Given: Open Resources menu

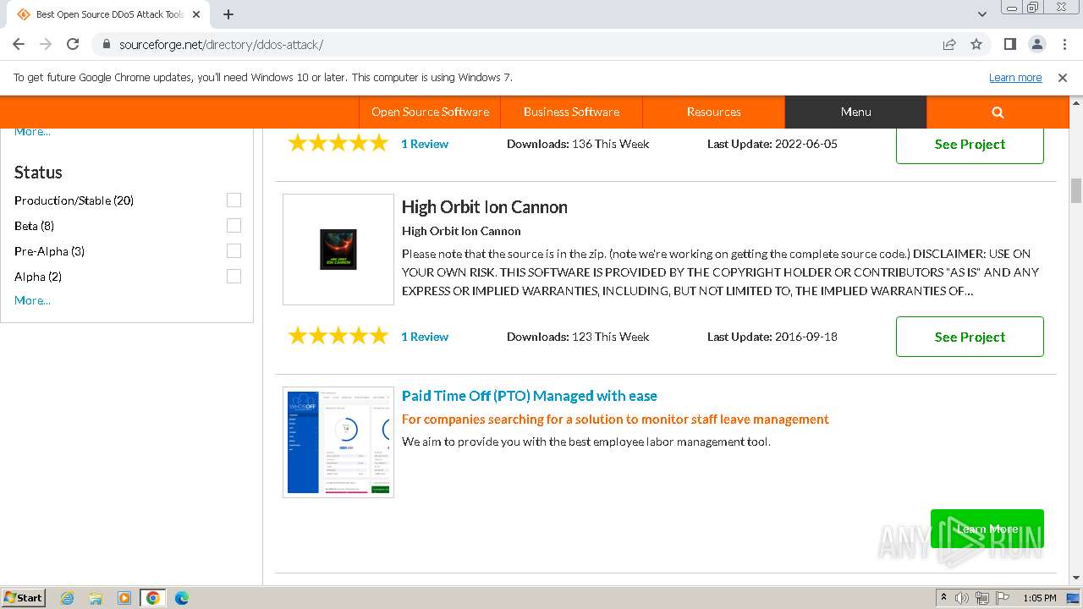Looking at the screenshot, I should coord(713,112).
